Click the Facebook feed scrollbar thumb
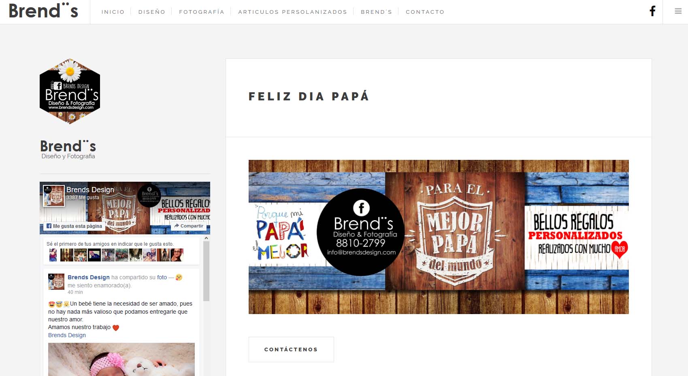 click(206, 272)
